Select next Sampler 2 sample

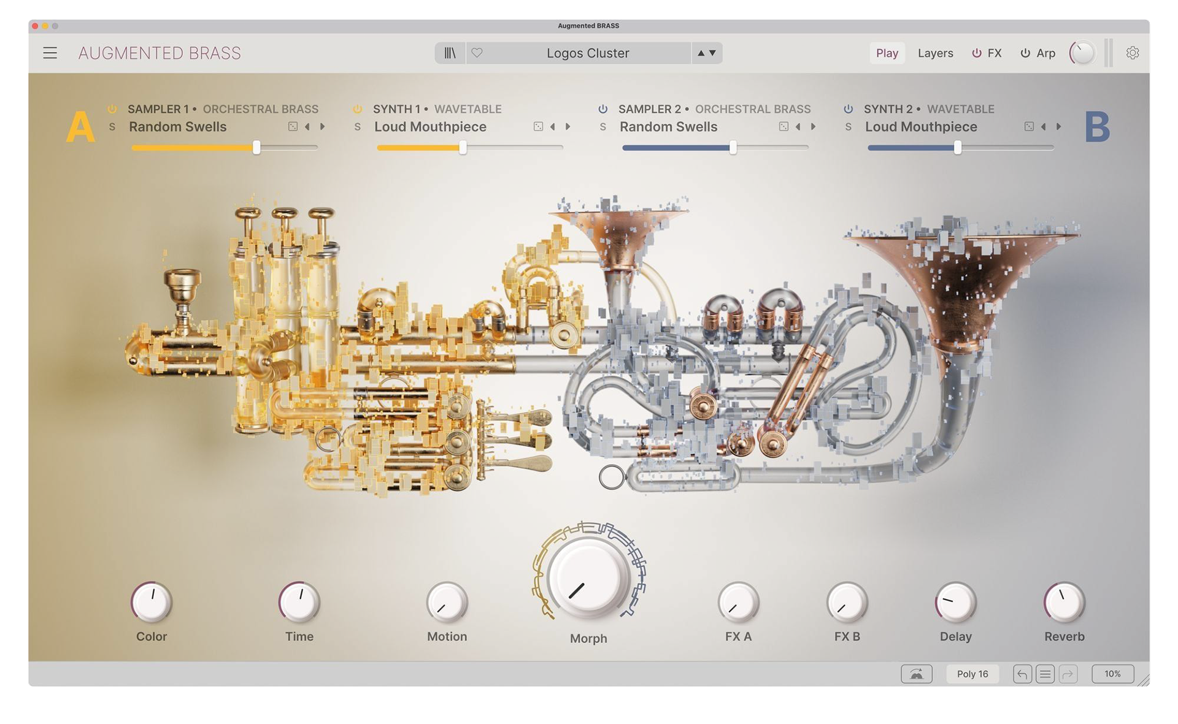point(814,126)
